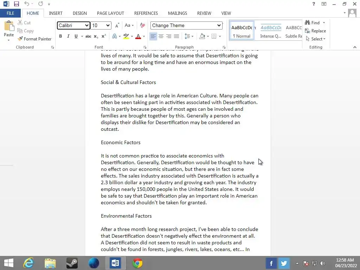Click Replace in Editing group

315,31
